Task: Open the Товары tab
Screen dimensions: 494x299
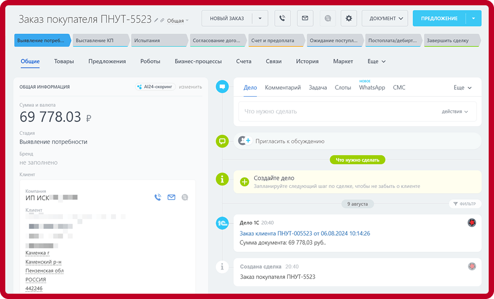Action: [64, 62]
